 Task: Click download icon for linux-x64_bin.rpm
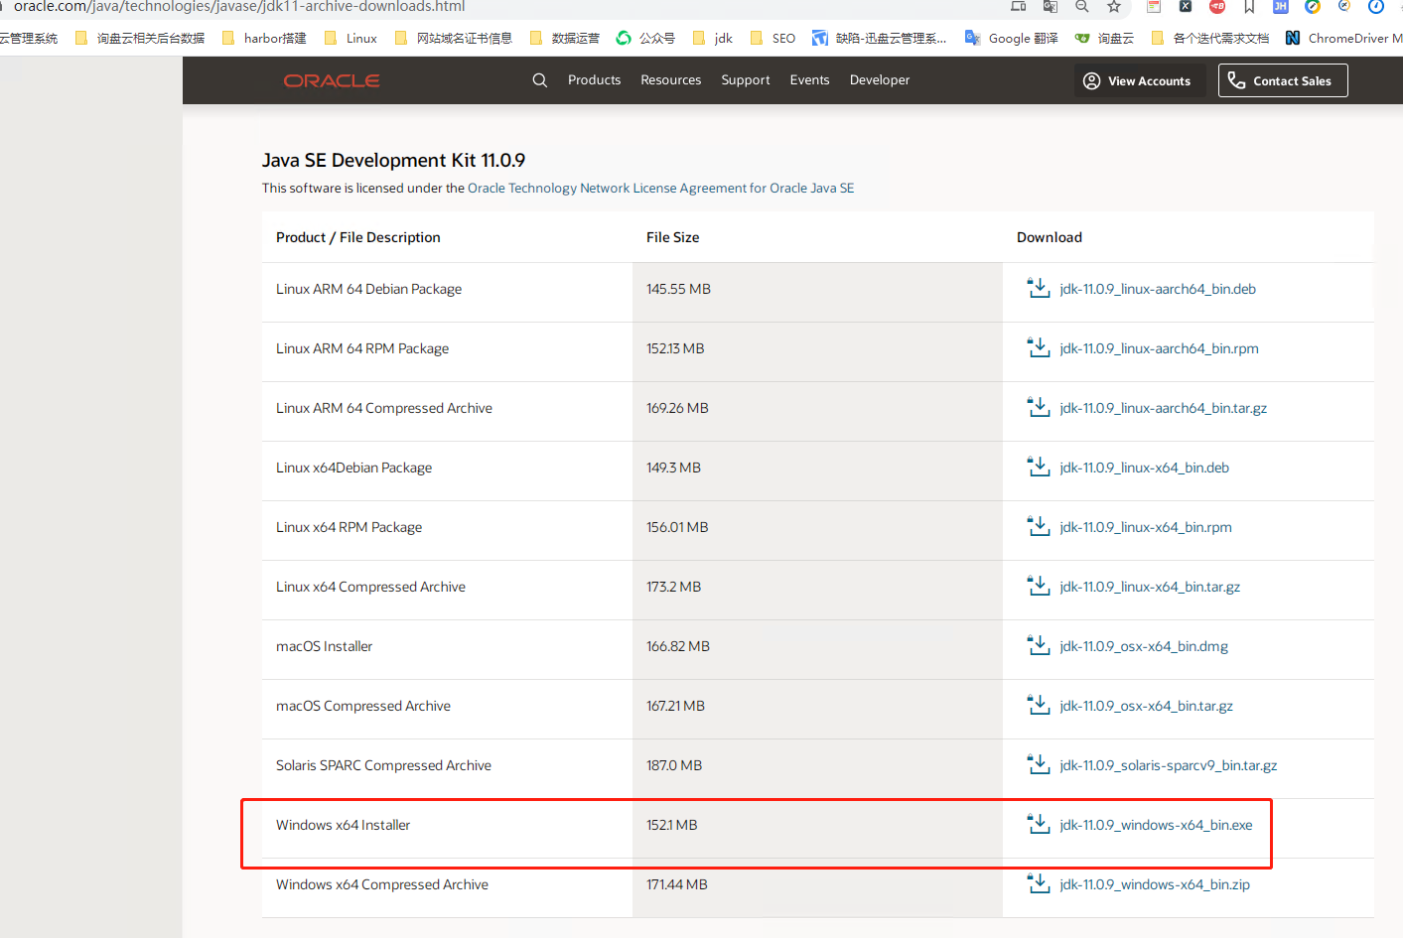tap(1039, 526)
